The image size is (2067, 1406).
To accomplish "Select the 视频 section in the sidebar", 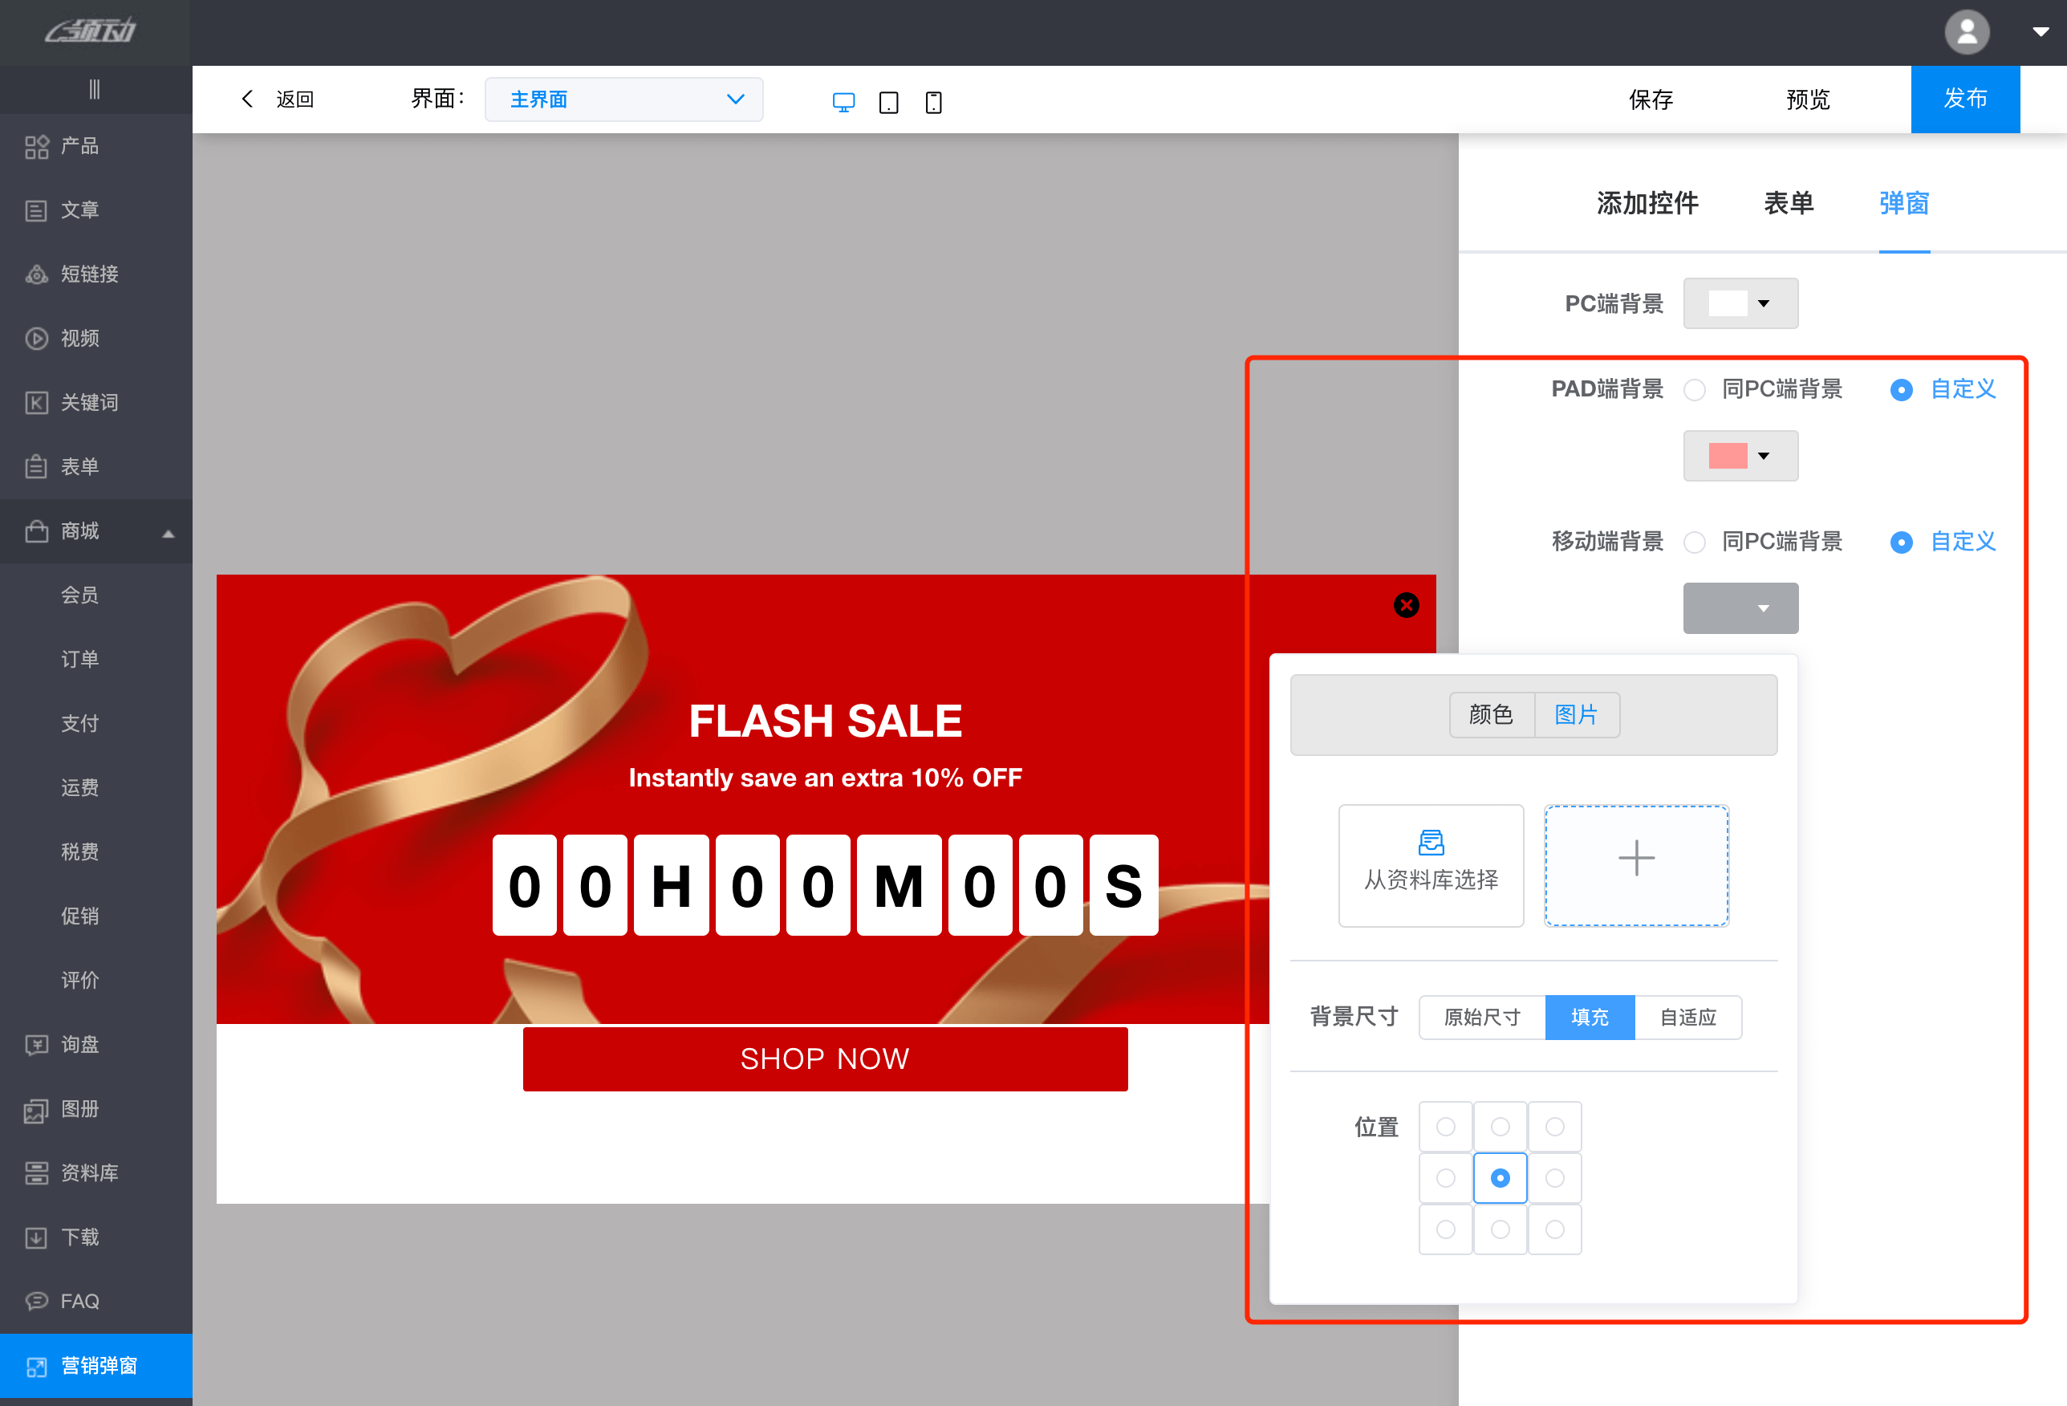I will click(80, 338).
